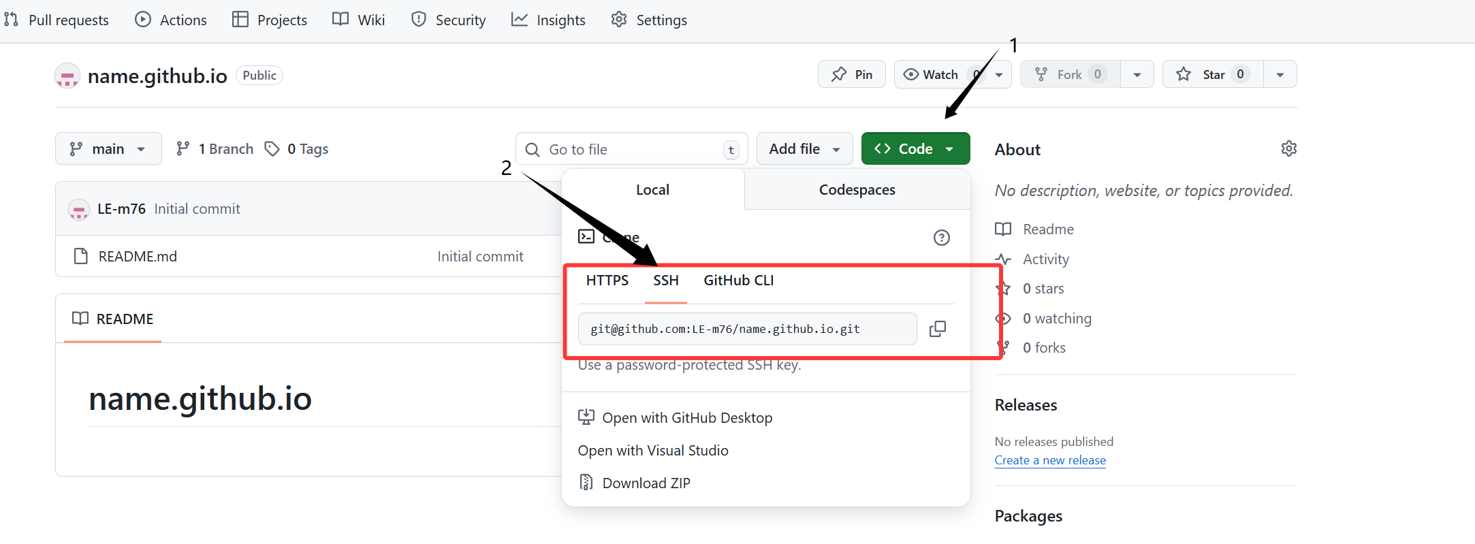Expand the main branch dropdown
Image resolution: width=1475 pixels, height=544 pixels.
coord(108,149)
